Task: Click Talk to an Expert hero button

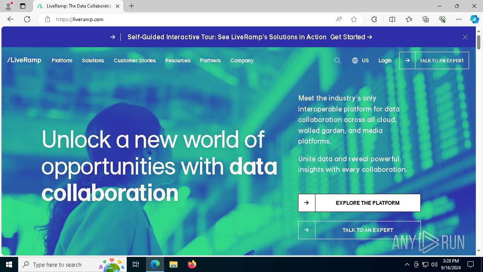Action: click(359, 230)
